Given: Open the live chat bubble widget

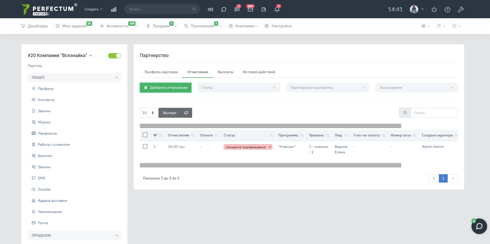Looking at the screenshot, I should [479, 226].
